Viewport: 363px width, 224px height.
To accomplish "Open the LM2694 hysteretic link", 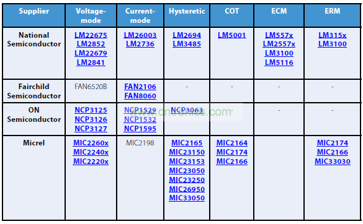I will (x=187, y=35).
